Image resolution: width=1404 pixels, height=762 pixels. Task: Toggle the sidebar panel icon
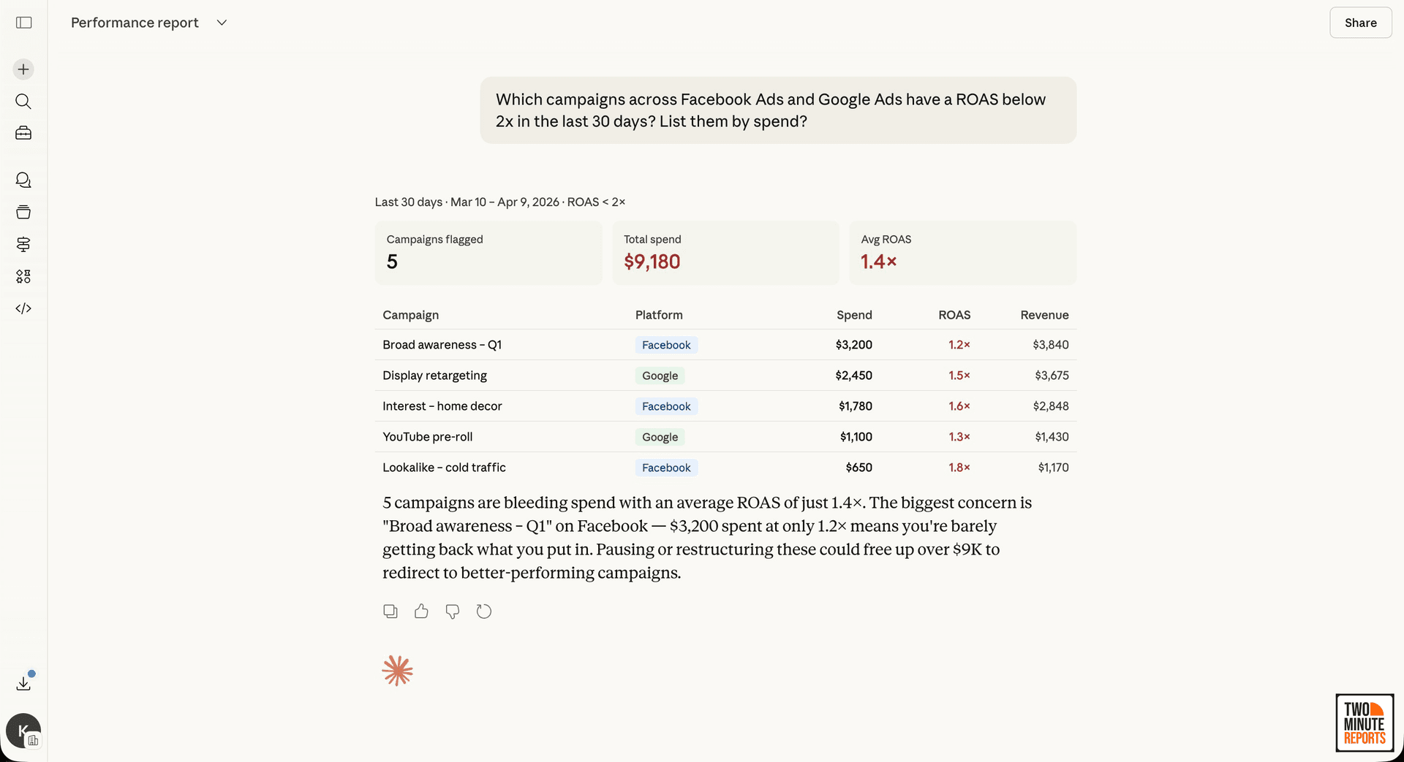point(23,23)
